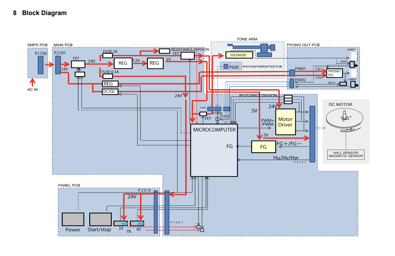Click the 'P1006' connector label
Screen dimensions: 395x256
pyautogui.click(x=218, y=113)
